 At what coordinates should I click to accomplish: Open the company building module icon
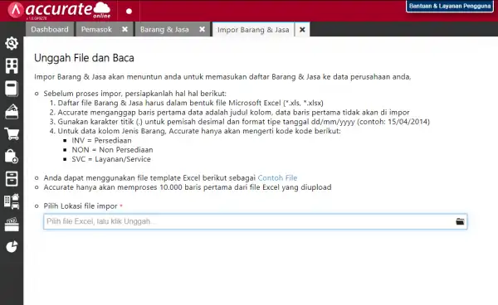point(12,66)
